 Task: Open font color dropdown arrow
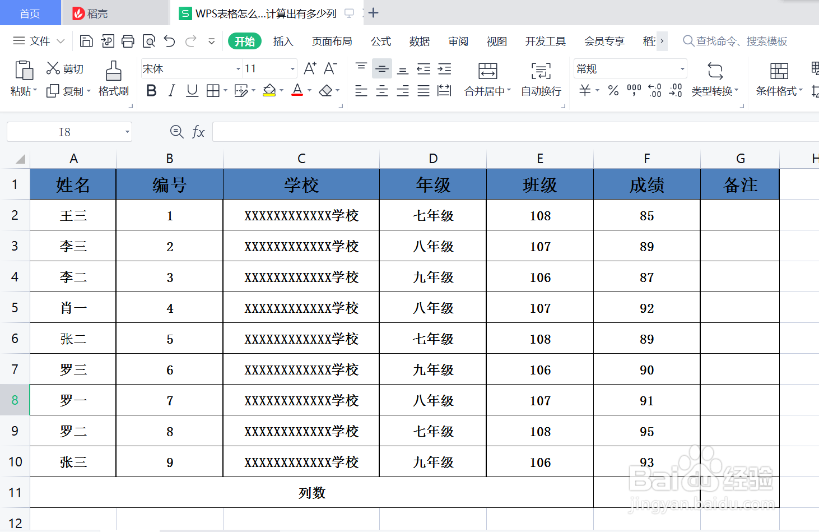(x=309, y=90)
